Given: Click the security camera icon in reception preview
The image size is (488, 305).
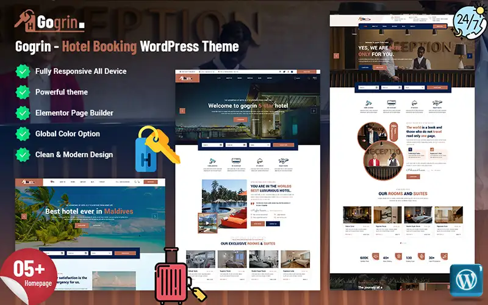Looking at the screenshot, I should tap(368, 103).
